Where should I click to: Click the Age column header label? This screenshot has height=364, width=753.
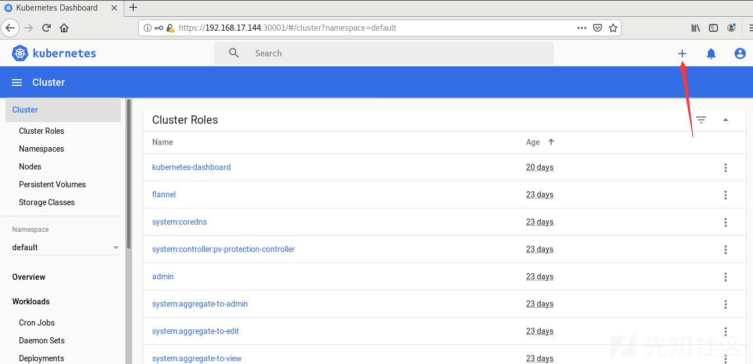pos(533,142)
